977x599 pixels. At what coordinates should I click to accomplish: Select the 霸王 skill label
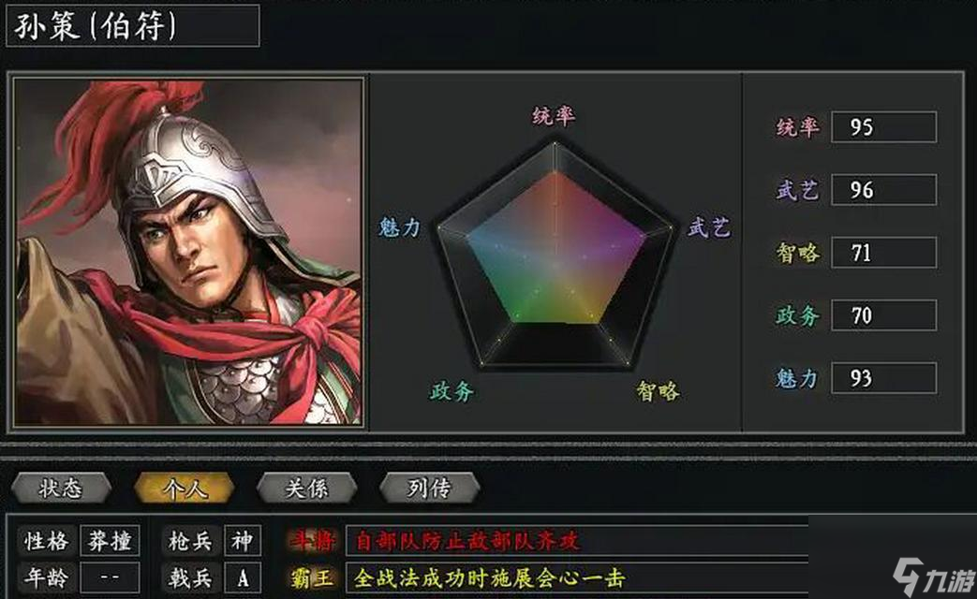tap(312, 578)
